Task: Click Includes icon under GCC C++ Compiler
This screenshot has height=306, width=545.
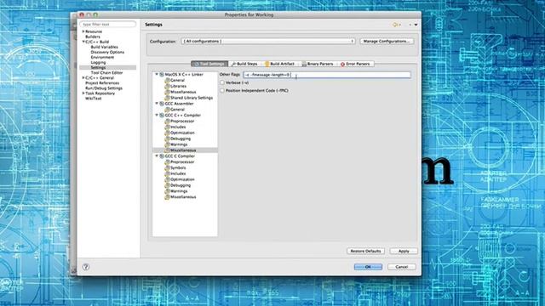Action: [167, 127]
